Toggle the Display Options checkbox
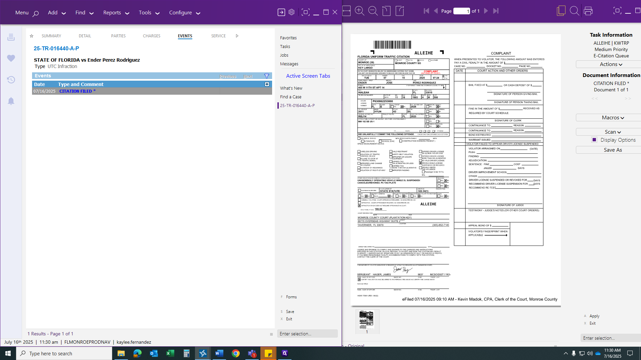Viewport: 641px width, 360px height. (594, 140)
